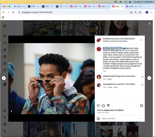The image size is (155, 137).
Task: Go to next post arrow
Action: pos(149,78)
